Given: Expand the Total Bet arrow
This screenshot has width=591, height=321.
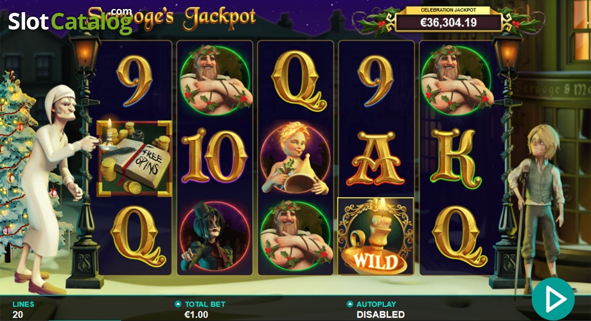Looking at the screenshot, I should click(x=178, y=304).
